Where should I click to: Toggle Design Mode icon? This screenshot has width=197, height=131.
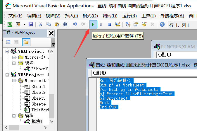pyautogui.click(x=118, y=24)
